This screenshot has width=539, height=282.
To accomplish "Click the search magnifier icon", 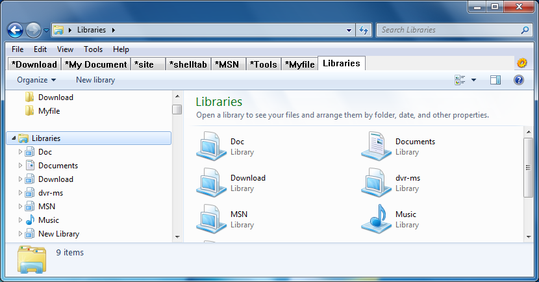I will [525, 31].
